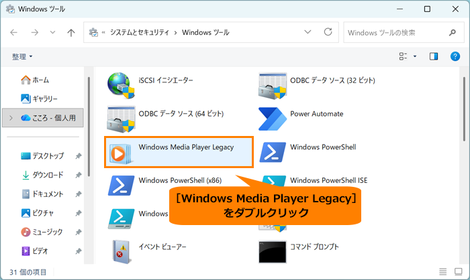Click the file list vertical scrollbar
470x280 pixels.
[465, 109]
